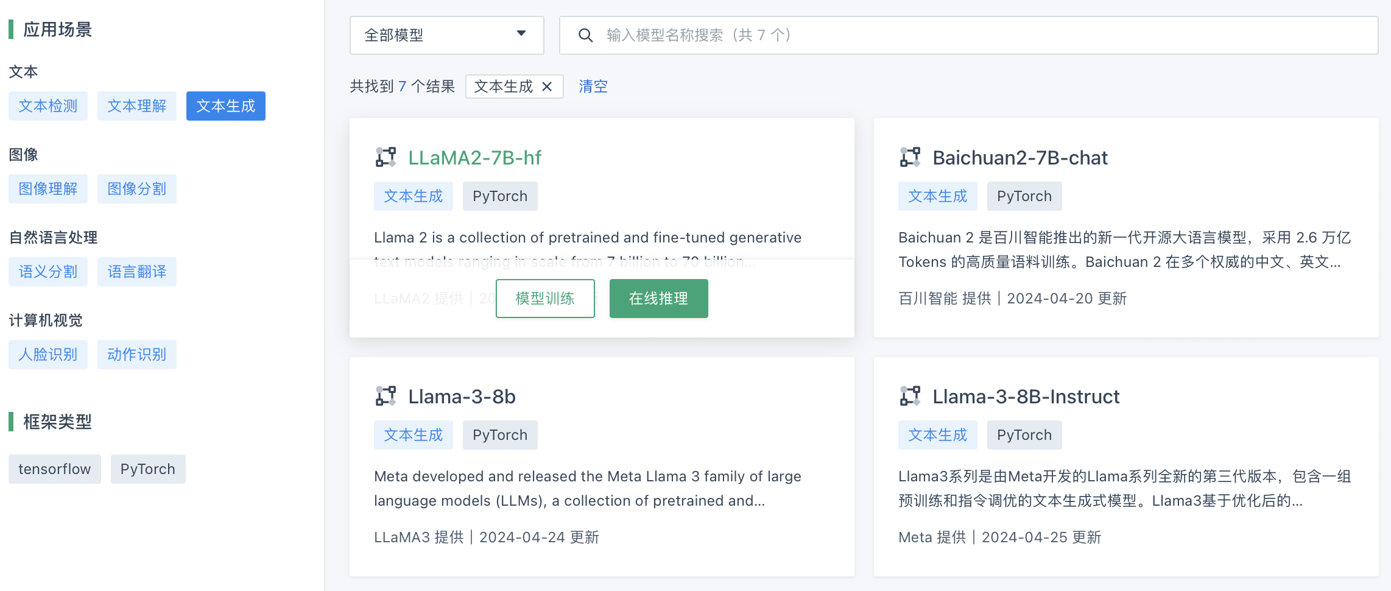Click the LLaMA2-7B-hf model icon
The height and width of the screenshot is (591, 1391).
(x=386, y=157)
